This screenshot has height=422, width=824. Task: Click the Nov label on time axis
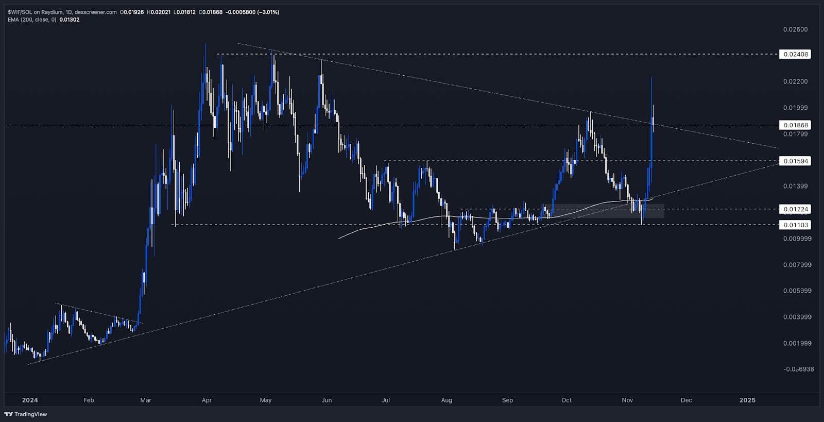pos(627,400)
